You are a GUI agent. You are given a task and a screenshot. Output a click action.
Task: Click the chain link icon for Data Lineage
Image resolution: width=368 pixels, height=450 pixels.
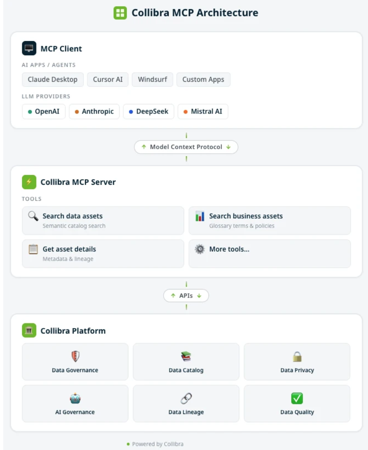click(186, 398)
